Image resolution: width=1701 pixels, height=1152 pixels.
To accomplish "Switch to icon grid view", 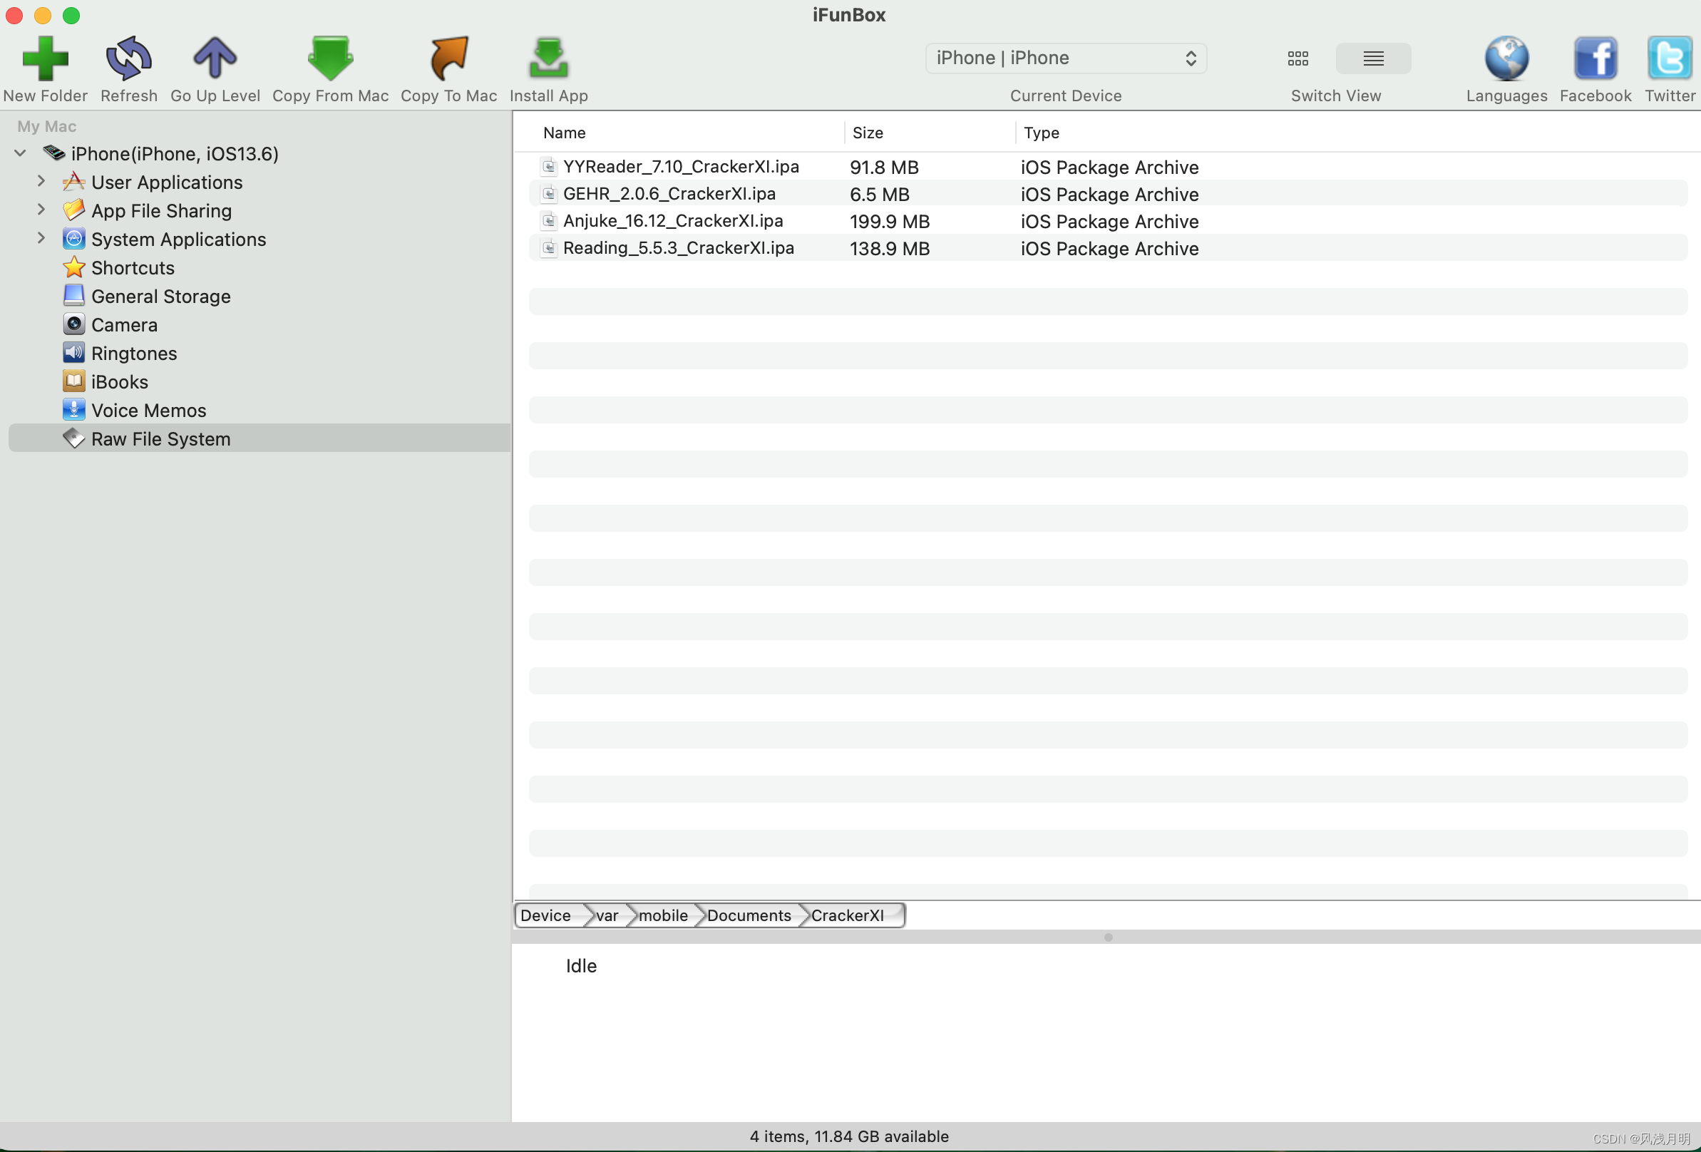I will 1297,58.
